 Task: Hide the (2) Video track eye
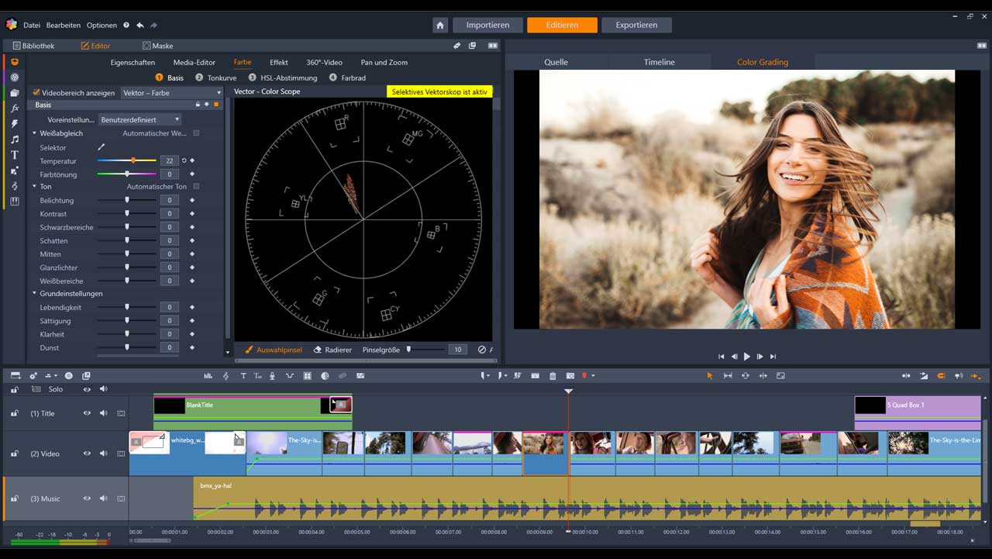(87, 454)
